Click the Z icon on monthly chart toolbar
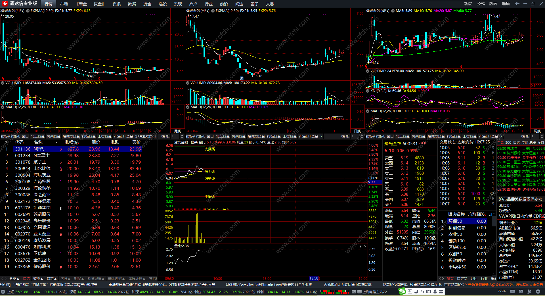The image size is (545, 296). click(x=182, y=136)
